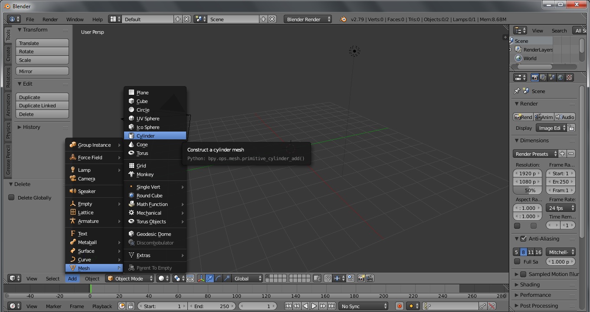Open the Lamp submenu entry
Image resolution: width=590 pixels, height=312 pixels.
93,170
